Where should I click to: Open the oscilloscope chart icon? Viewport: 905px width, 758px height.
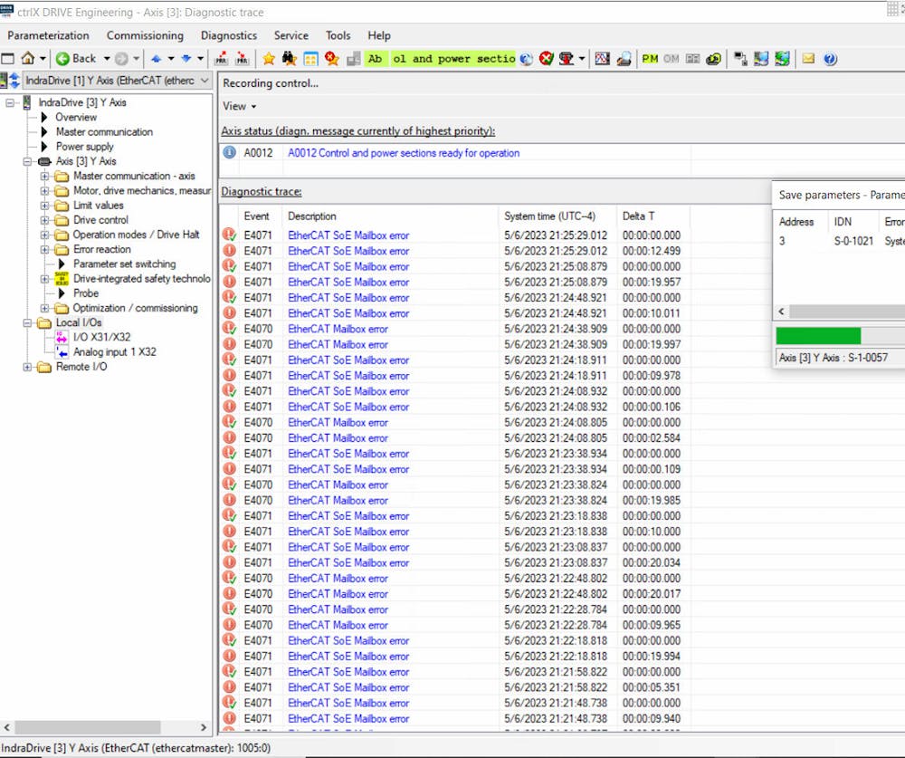click(x=603, y=59)
